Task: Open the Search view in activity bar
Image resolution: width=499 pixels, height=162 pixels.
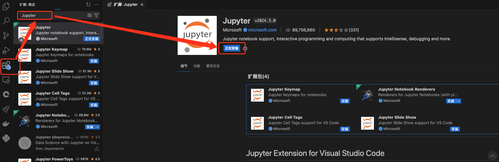Action: point(6,21)
